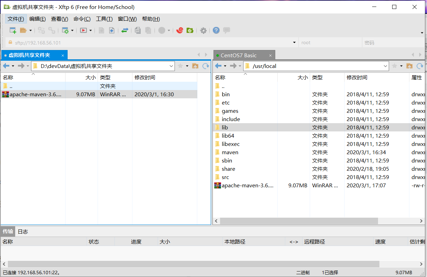Click the New Session toolbar icon
This screenshot has width=427, height=277.
13,30
